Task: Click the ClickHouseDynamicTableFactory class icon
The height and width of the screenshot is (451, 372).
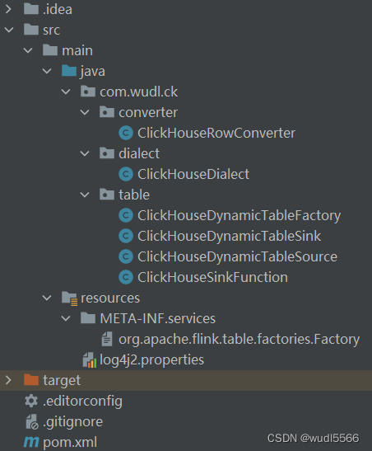Action: [126, 215]
